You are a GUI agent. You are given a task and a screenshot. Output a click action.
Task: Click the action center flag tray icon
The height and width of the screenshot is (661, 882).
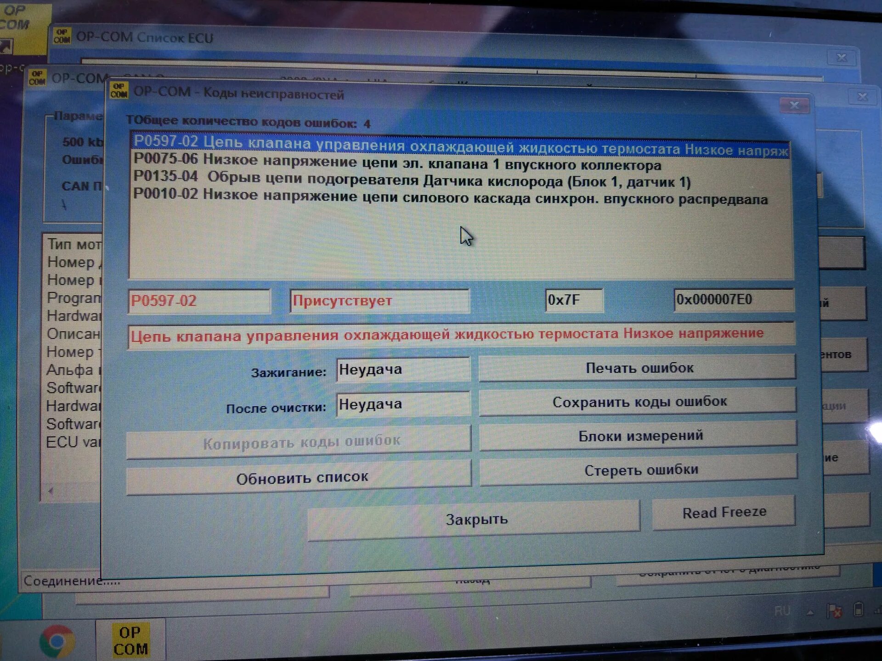tap(834, 611)
